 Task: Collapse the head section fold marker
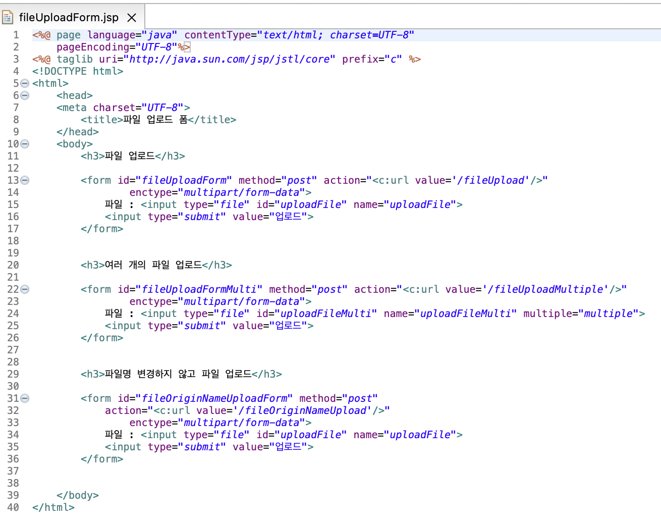click(24, 95)
